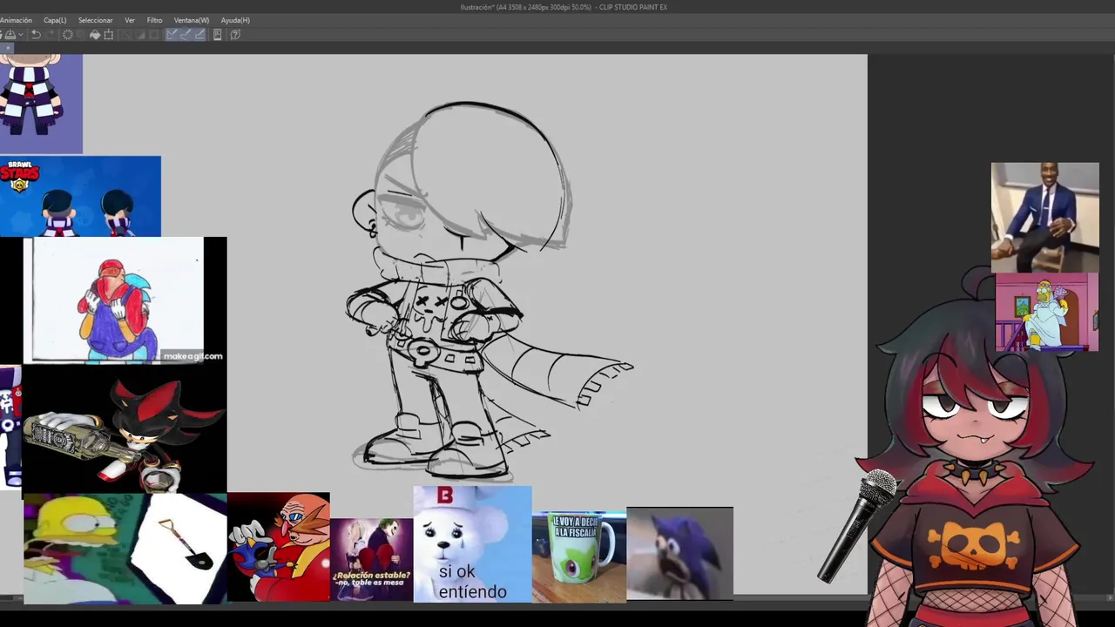
Task: Select the Homer in dress image
Action: 1047,313
